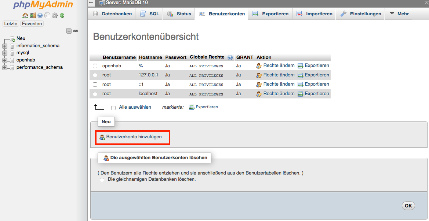429x221 pixels.
Task: Click the chain link icon in the sidebar
Action: [76, 31]
